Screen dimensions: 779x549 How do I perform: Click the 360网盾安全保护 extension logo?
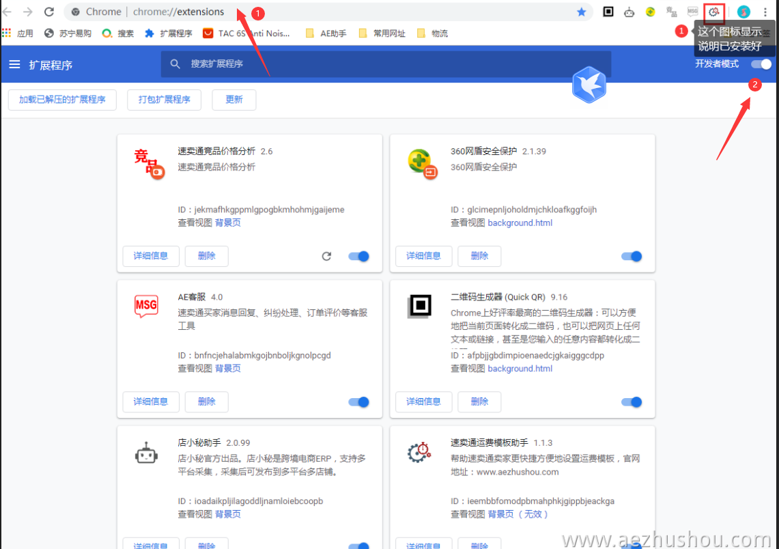(423, 163)
